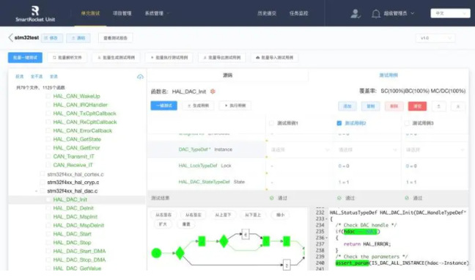Viewport: 475px width, 280px height.
Task: Click the back arrow beside stm32test
Action: click(10, 37)
